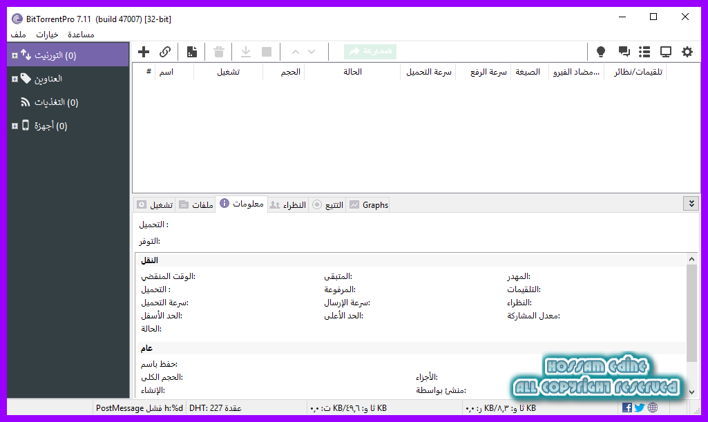This screenshot has width=708, height=422.
Task: Switch to the تشغيل tab
Action: tap(155, 205)
